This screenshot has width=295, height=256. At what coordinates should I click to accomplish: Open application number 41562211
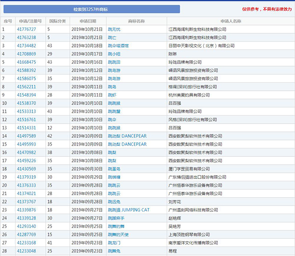[x=27, y=87]
